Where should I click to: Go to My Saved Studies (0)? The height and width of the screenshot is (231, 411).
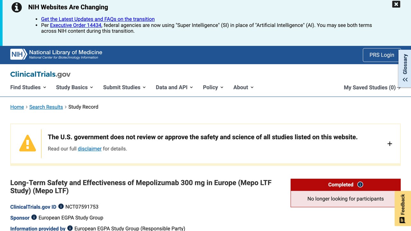(372, 88)
